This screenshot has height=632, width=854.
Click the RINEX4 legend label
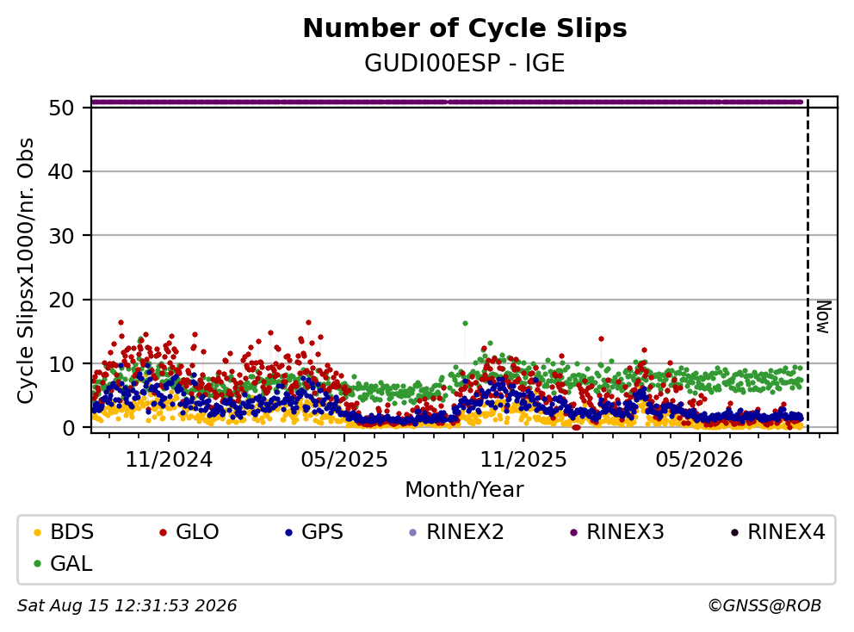pyautogui.click(x=786, y=532)
